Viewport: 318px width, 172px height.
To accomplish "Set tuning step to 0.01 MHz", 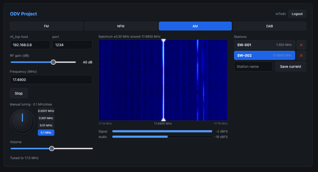I will (46, 125).
